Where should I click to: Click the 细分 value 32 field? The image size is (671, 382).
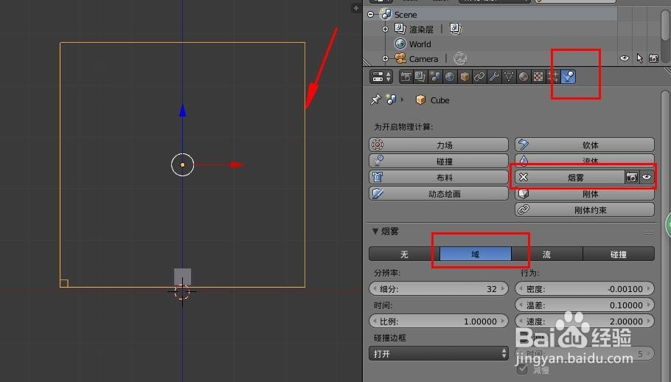point(439,289)
